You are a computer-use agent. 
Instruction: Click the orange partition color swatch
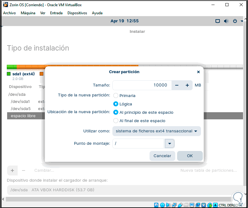(x=41, y=74)
